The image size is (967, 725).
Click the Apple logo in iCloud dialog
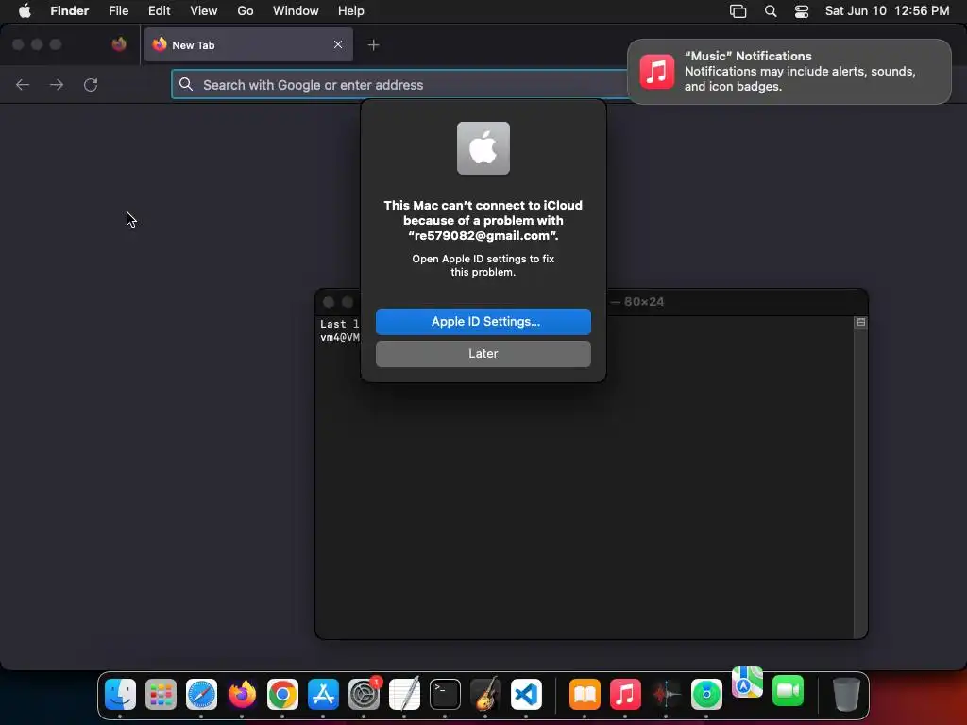point(483,148)
